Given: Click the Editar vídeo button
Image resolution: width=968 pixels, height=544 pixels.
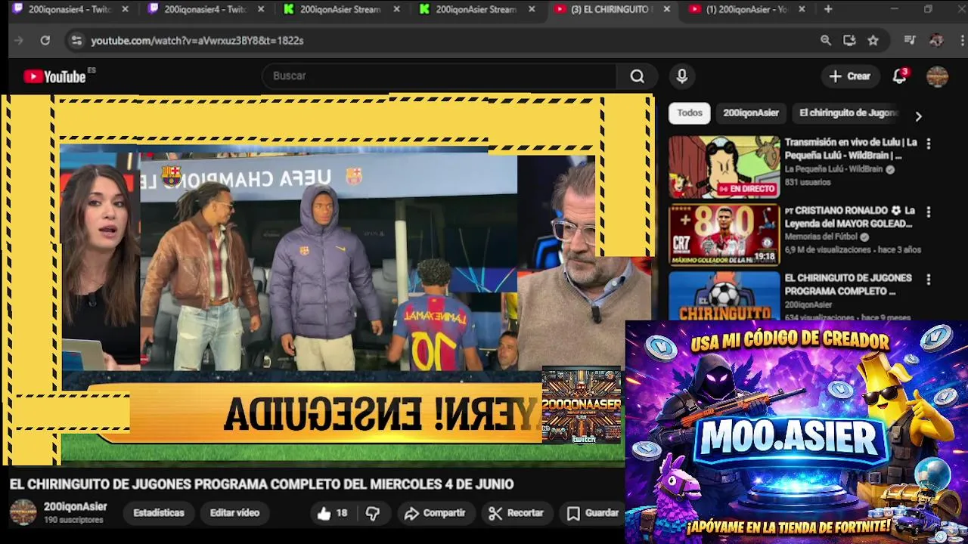Looking at the screenshot, I should (234, 513).
